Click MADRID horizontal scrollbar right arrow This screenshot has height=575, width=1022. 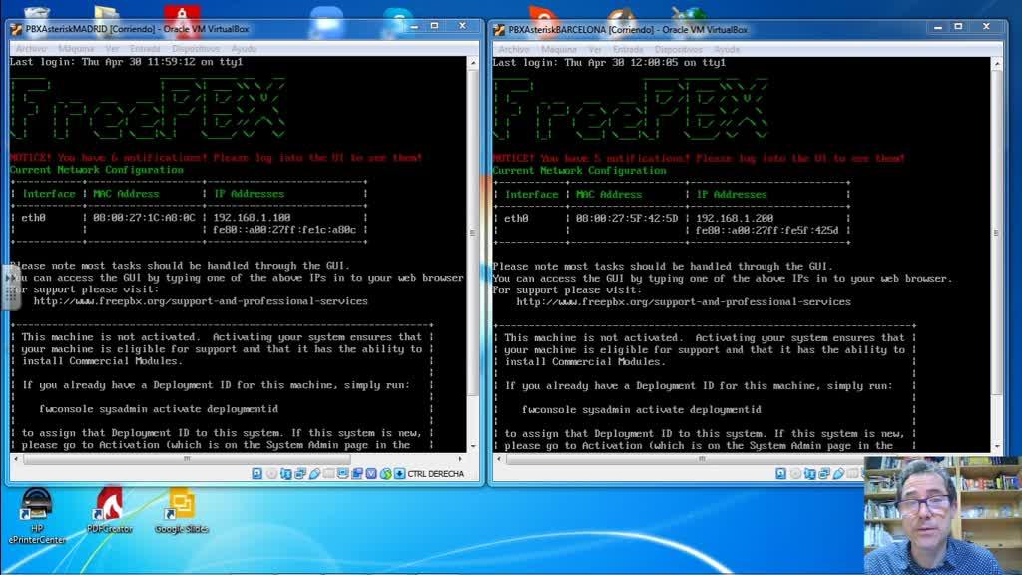click(x=461, y=459)
